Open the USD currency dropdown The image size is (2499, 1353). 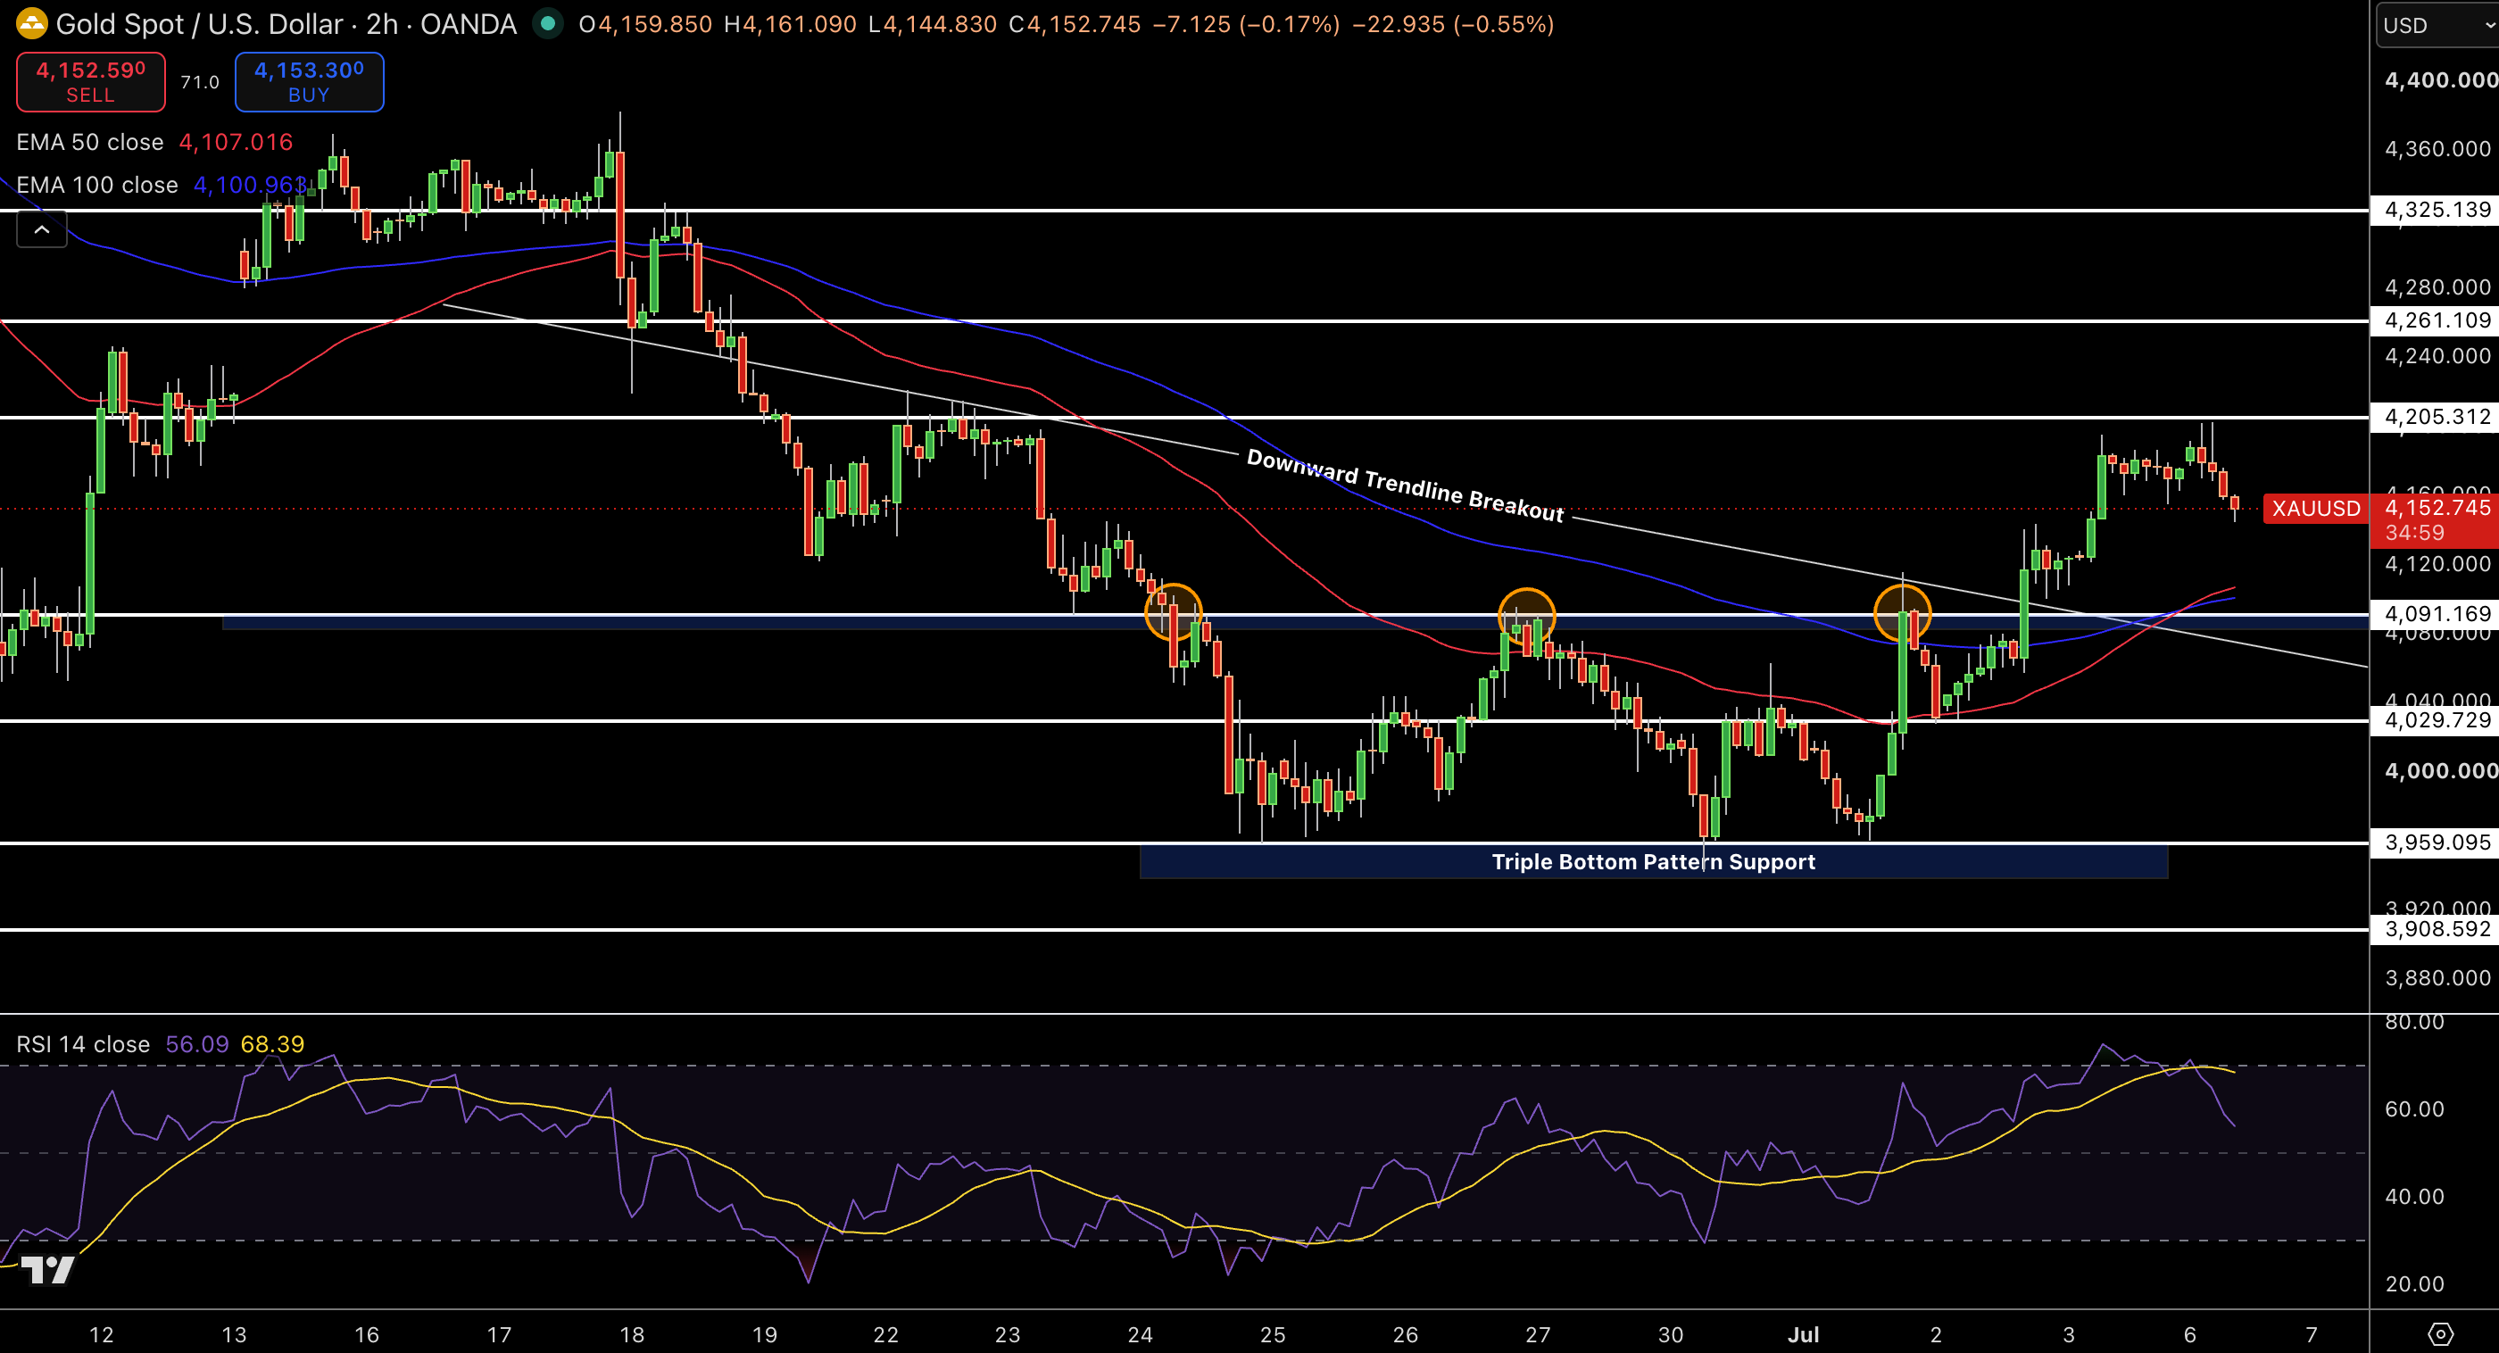pos(2438,25)
